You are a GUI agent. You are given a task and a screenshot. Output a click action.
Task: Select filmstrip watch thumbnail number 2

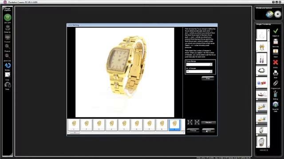(x=87, y=125)
